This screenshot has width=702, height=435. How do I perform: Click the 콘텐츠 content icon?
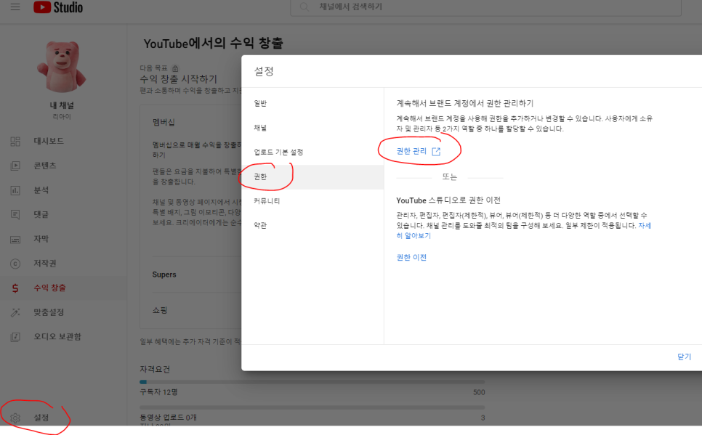(x=15, y=166)
